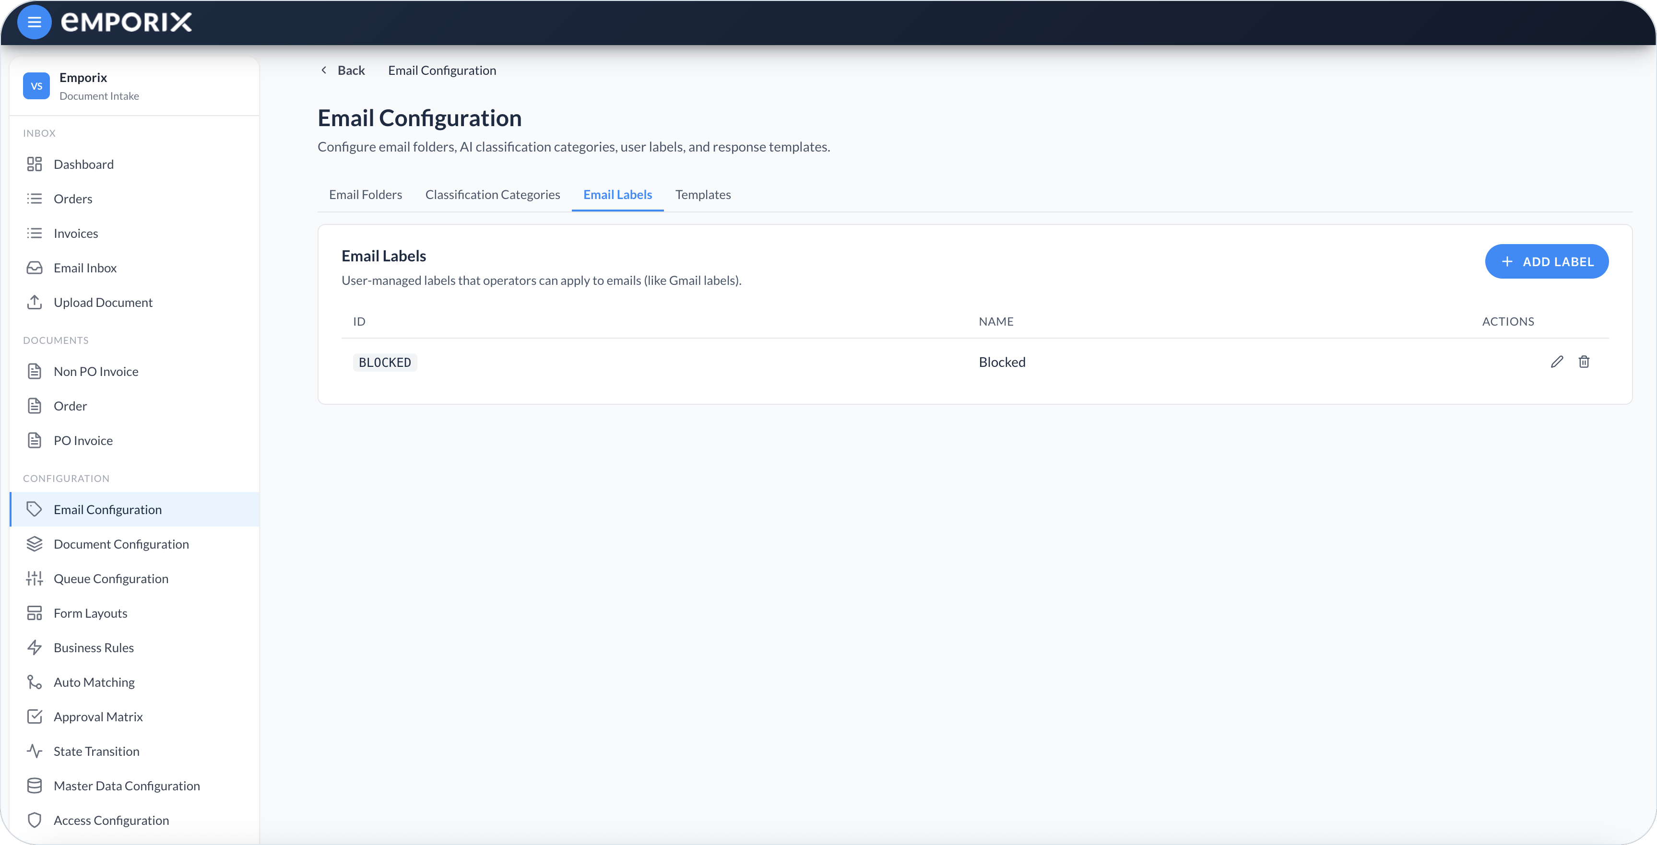Open Business Rules in the sidebar
The height and width of the screenshot is (845, 1657).
[134, 647]
